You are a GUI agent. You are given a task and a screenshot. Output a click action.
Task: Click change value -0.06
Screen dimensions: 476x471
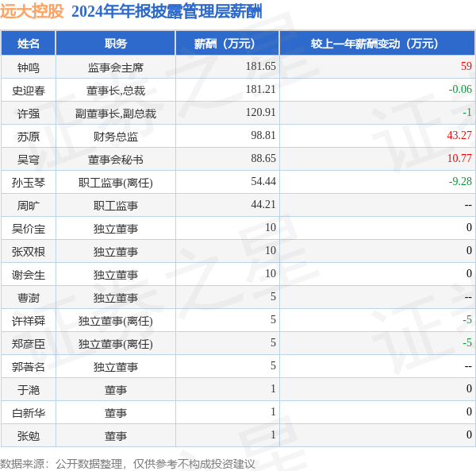[x=460, y=89]
